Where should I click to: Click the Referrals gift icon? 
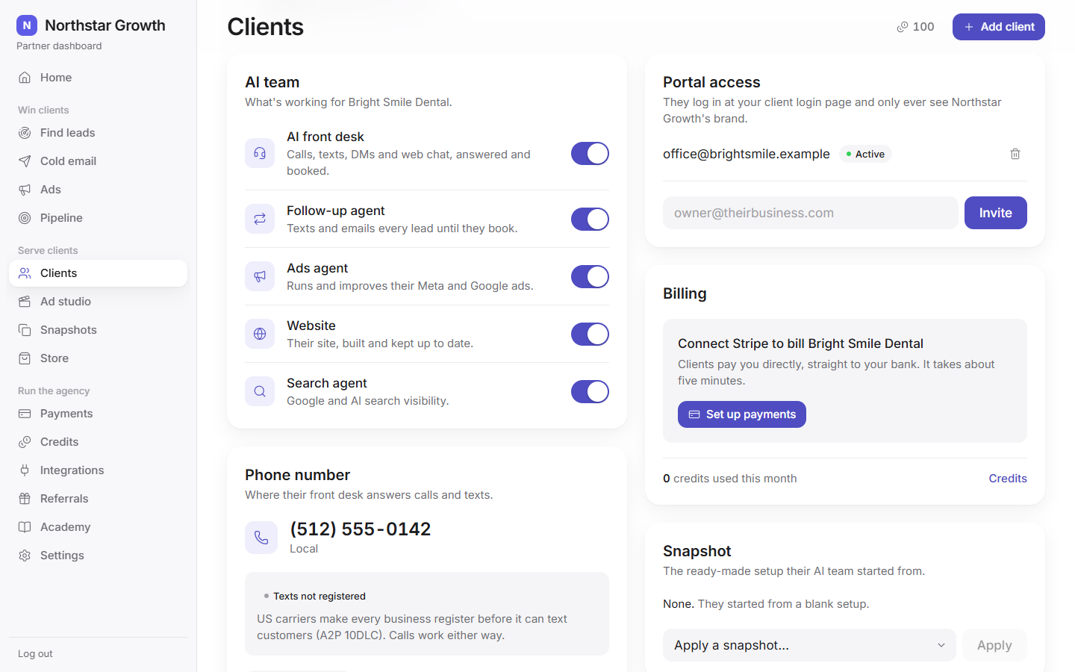25,499
